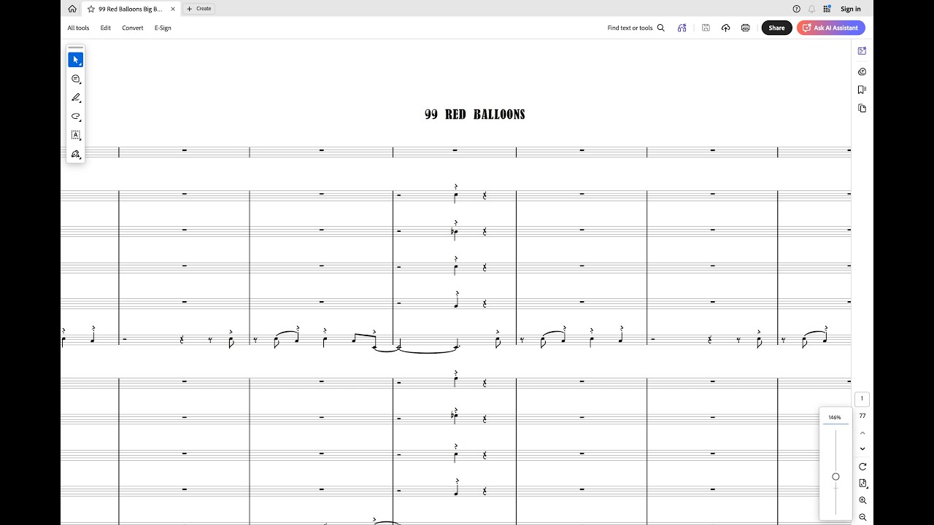Click Sign in
934x525 pixels.
click(851, 9)
